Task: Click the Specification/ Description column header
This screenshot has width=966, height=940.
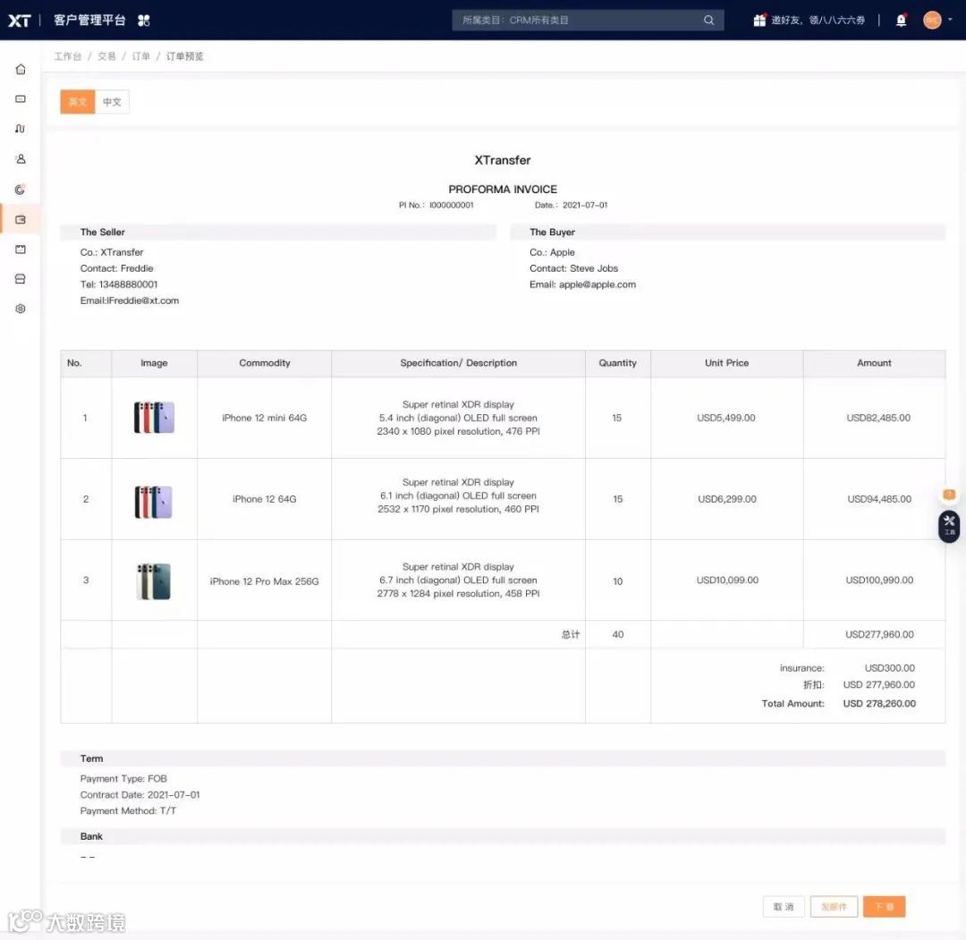Action: (x=458, y=363)
